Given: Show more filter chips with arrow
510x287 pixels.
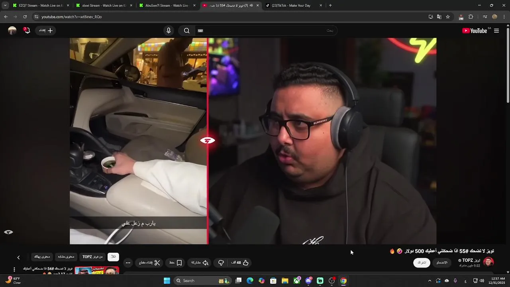Looking at the screenshot, I should tap(18, 258).
